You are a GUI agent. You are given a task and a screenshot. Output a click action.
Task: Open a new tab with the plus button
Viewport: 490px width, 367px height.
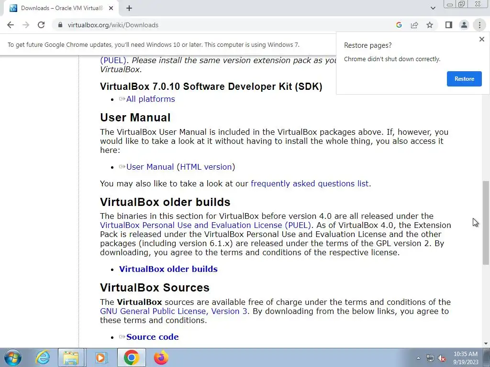(129, 8)
